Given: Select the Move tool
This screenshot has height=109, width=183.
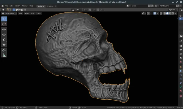Looking at the screenshot, I should click(4, 29).
